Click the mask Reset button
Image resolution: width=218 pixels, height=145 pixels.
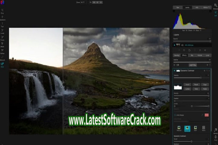pyautogui.click(x=196, y=85)
